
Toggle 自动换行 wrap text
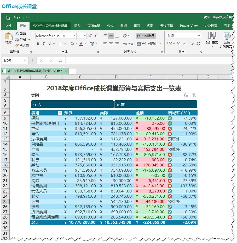point(146,36)
